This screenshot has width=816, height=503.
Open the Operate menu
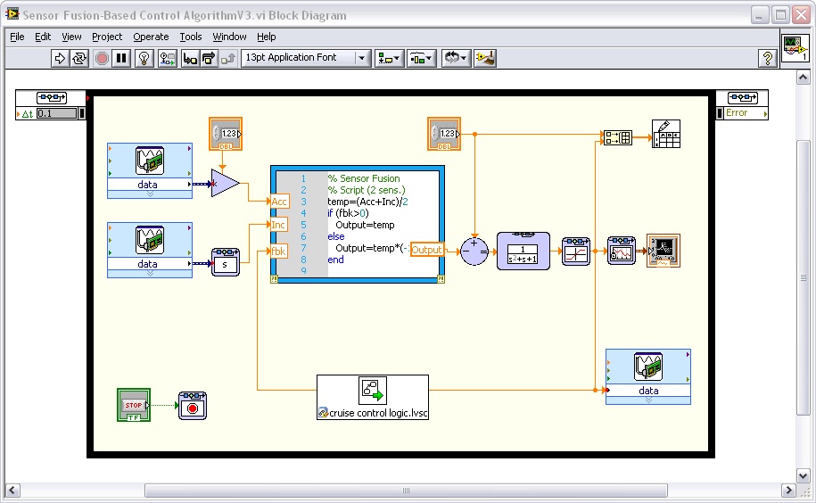point(151,37)
